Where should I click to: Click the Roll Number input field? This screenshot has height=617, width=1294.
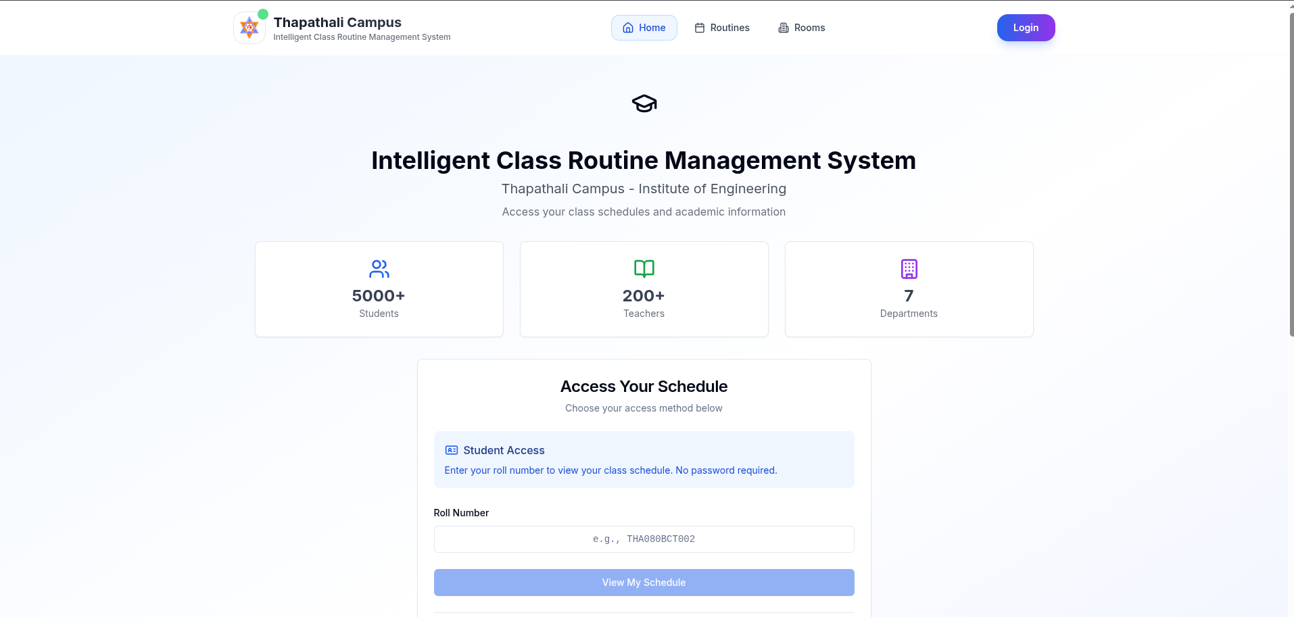point(644,539)
